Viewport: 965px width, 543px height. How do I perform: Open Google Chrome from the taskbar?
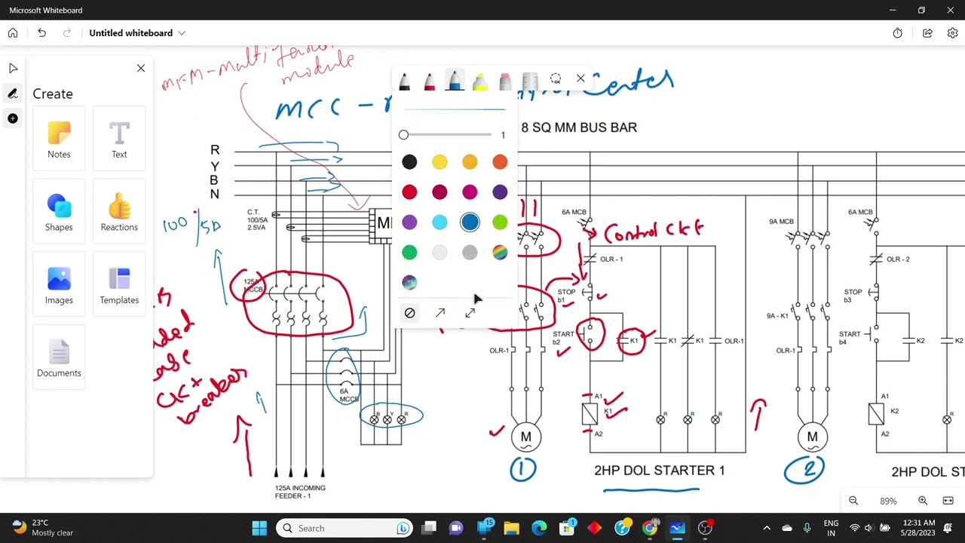(x=650, y=528)
